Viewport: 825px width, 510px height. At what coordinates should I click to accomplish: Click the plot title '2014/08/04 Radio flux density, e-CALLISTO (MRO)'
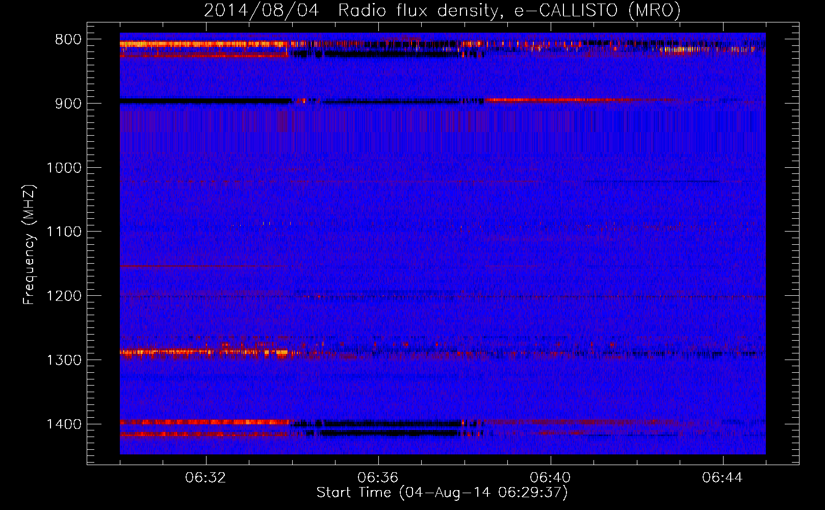pos(442,11)
